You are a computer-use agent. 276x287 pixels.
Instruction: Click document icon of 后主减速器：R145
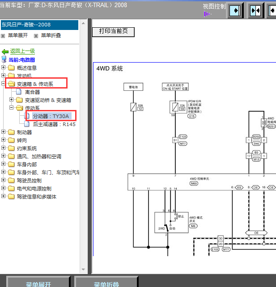click(x=27, y=124)
